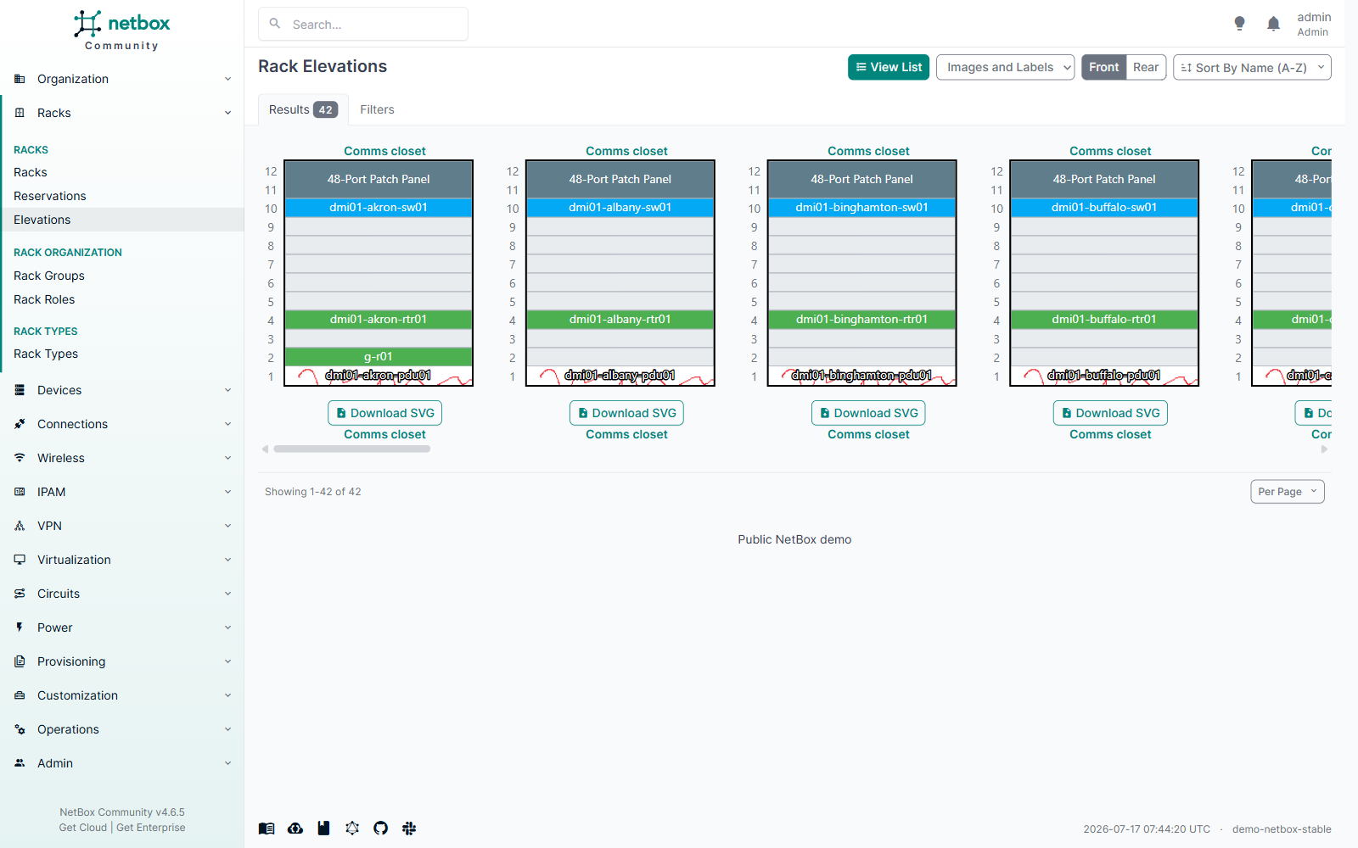Open the docs book icon in footer
Image resolution: width=1358 pixels, height=848 pixels.
coord(267,828)
